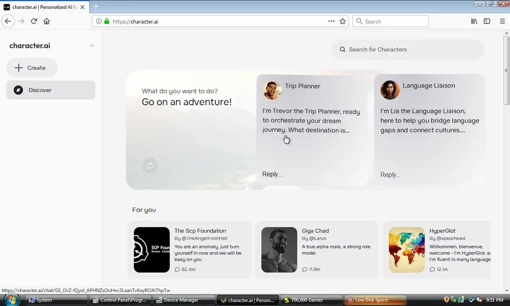Open page actions three-dot menu
510x306 pixels.
[x=331, y=21]
